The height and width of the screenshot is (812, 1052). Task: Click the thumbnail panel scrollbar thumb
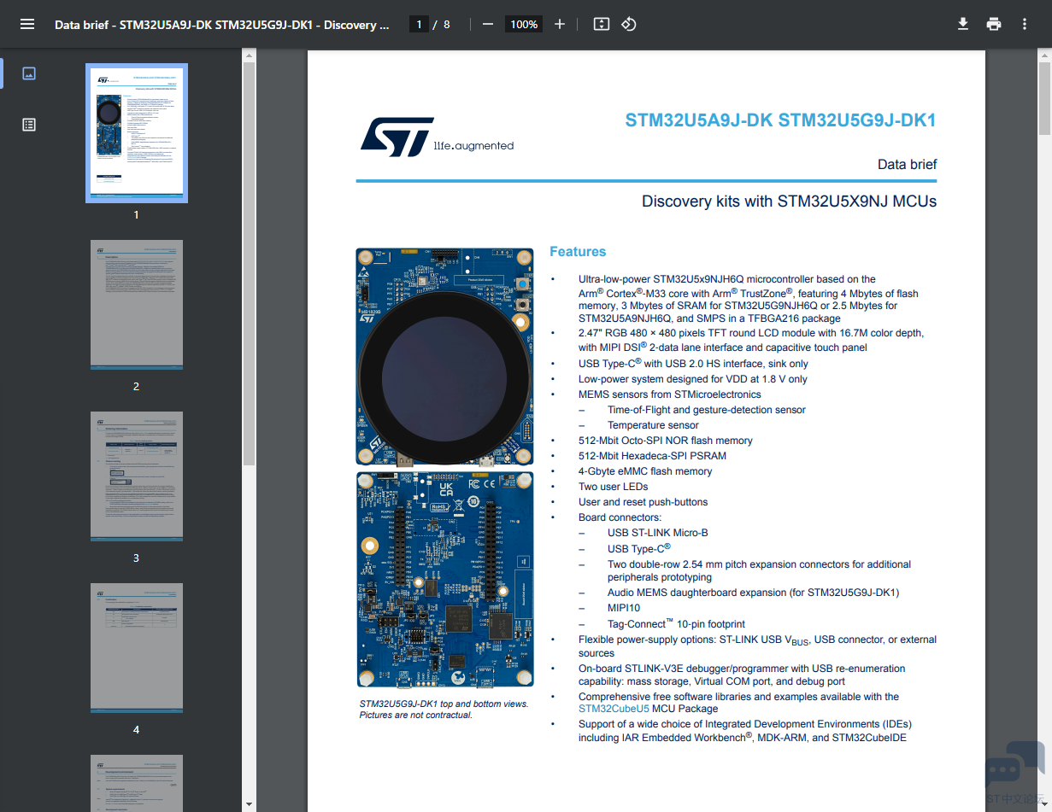click(x=249, y=265)
